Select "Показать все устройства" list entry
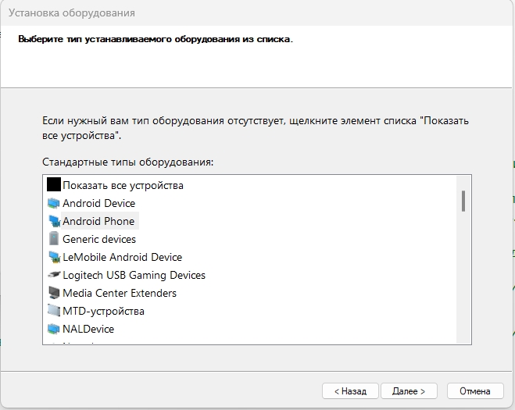This screenshot has width=515, height=410. click(123, 185)
